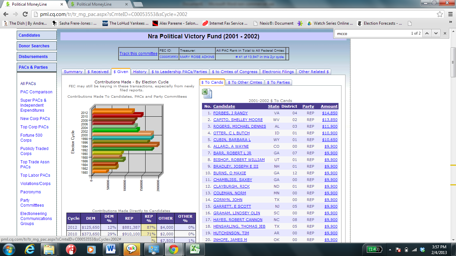Switch to '$ To Other Cmtes' sub-tab
The width and height of the screenshot is (456, 256).
point(245,82)
